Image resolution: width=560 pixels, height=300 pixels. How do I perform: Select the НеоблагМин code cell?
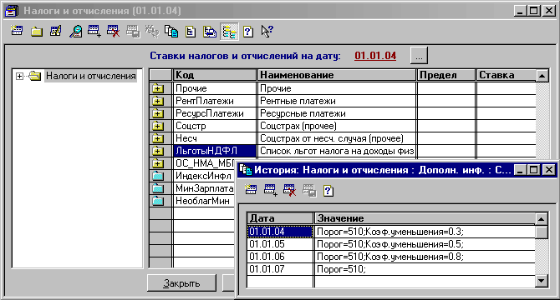pos(204,200)
